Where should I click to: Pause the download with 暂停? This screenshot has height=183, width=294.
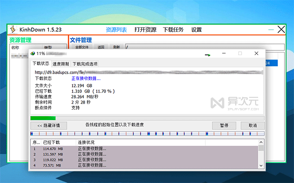point(224,125)
